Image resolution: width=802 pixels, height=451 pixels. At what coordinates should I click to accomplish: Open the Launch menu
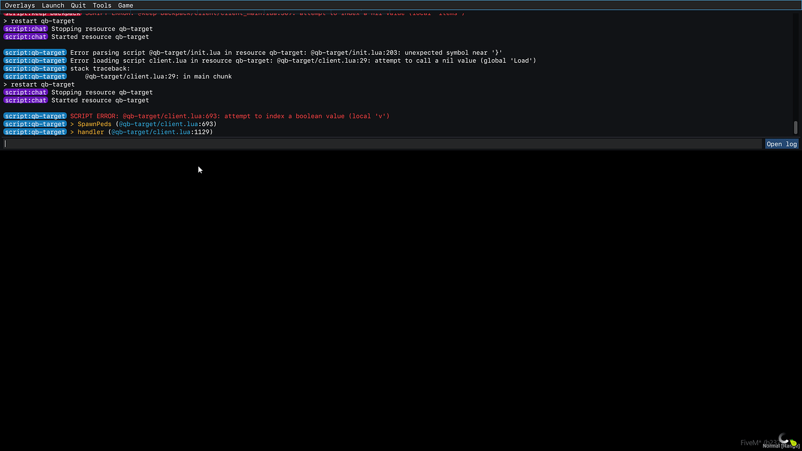pos(53,5)
